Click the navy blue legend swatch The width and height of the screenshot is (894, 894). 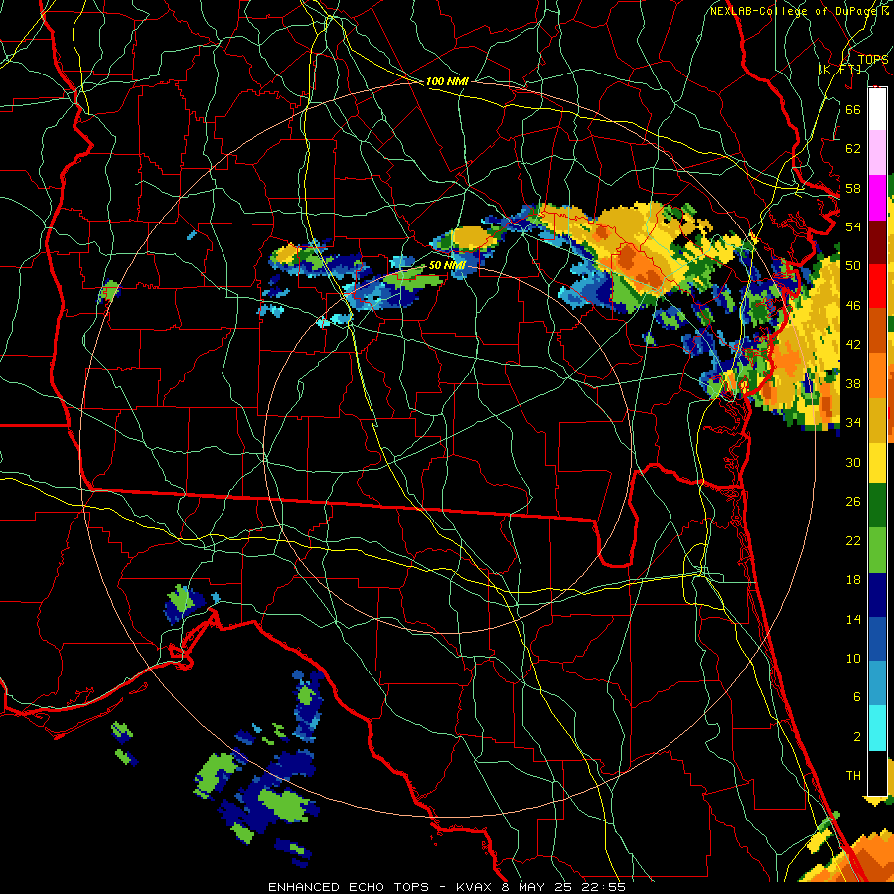click(877, 595)
